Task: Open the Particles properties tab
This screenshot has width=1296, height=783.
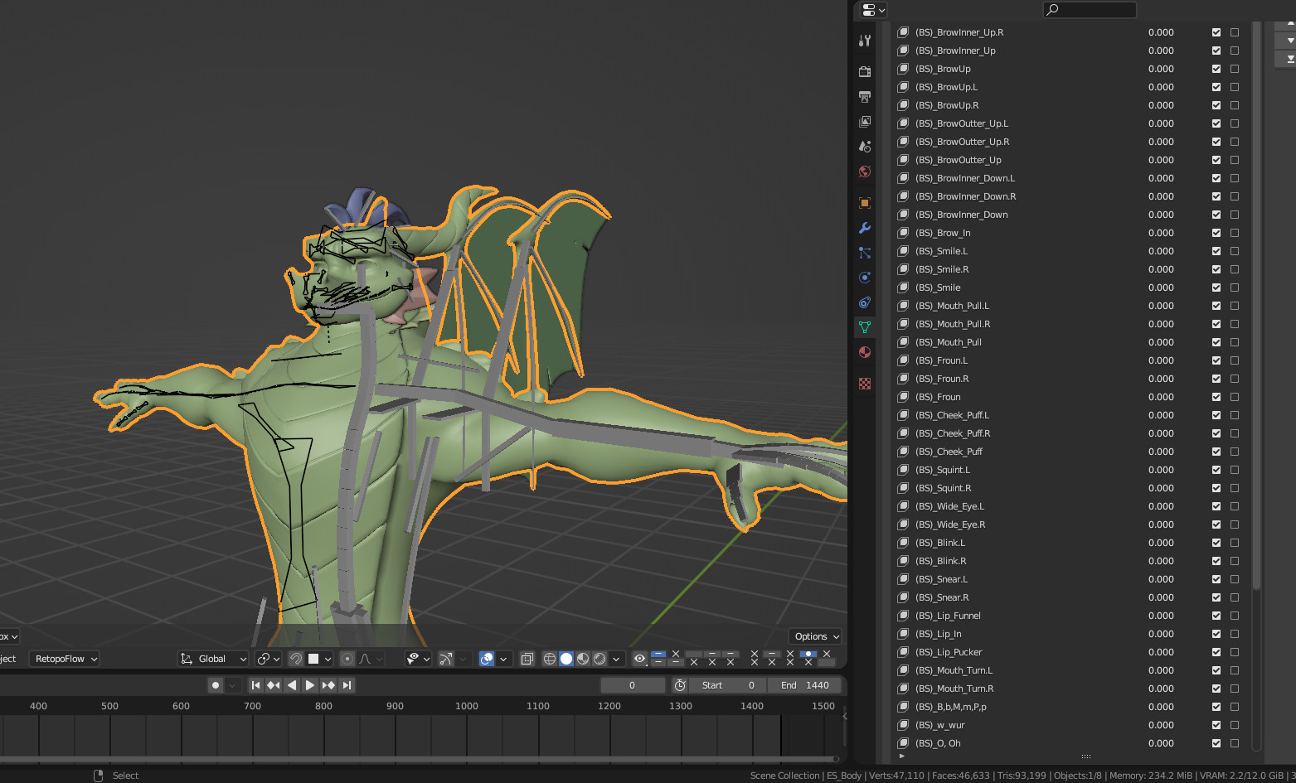Action: tap(865, 253)
